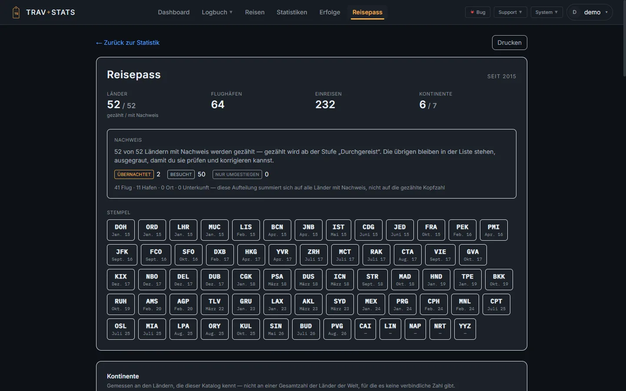Click the JFK stamp
The height and width of the screenshot is (391, 626).
[122, 255]
